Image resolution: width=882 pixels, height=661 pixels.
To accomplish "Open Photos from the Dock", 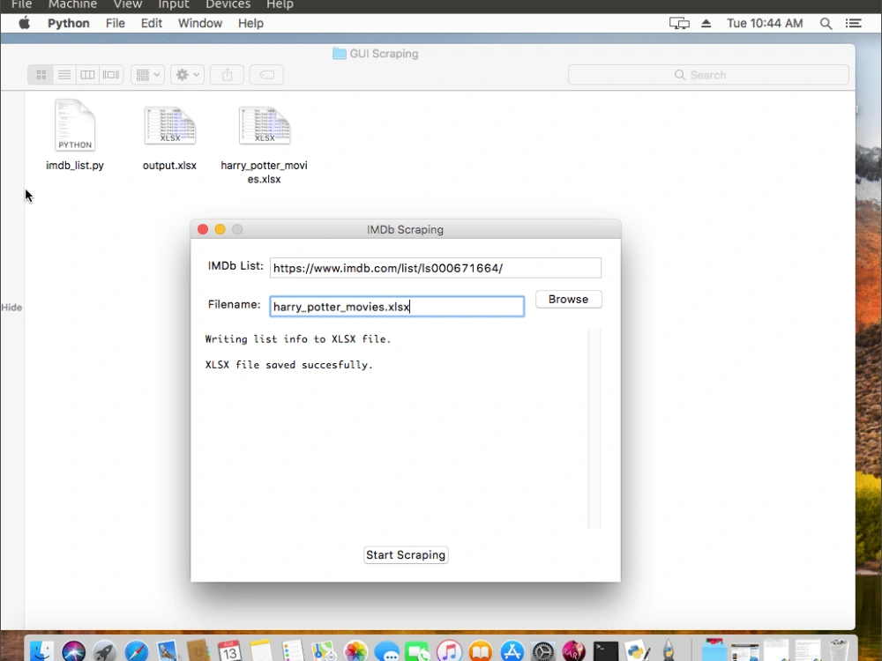I will coord(355,651).
